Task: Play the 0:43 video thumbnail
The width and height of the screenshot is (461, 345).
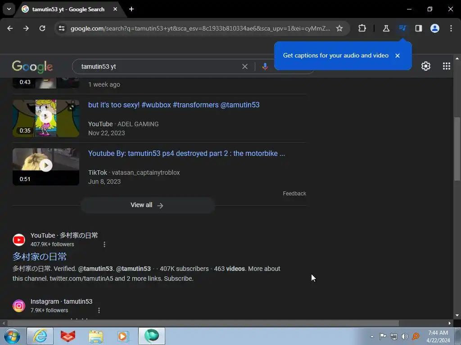Action: coord(46,83)
